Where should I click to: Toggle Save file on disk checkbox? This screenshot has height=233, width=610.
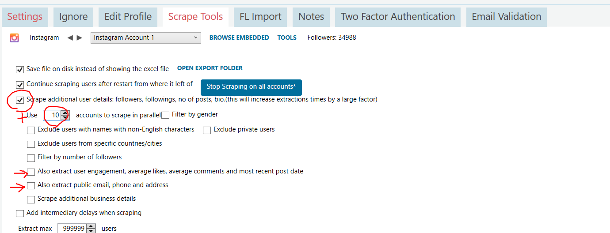tap(19, 70)
